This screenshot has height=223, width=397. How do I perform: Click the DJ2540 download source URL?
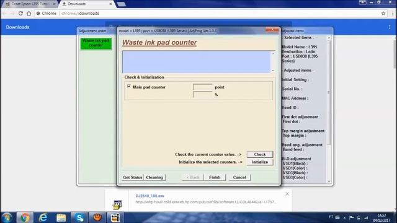tap(205, 202)
